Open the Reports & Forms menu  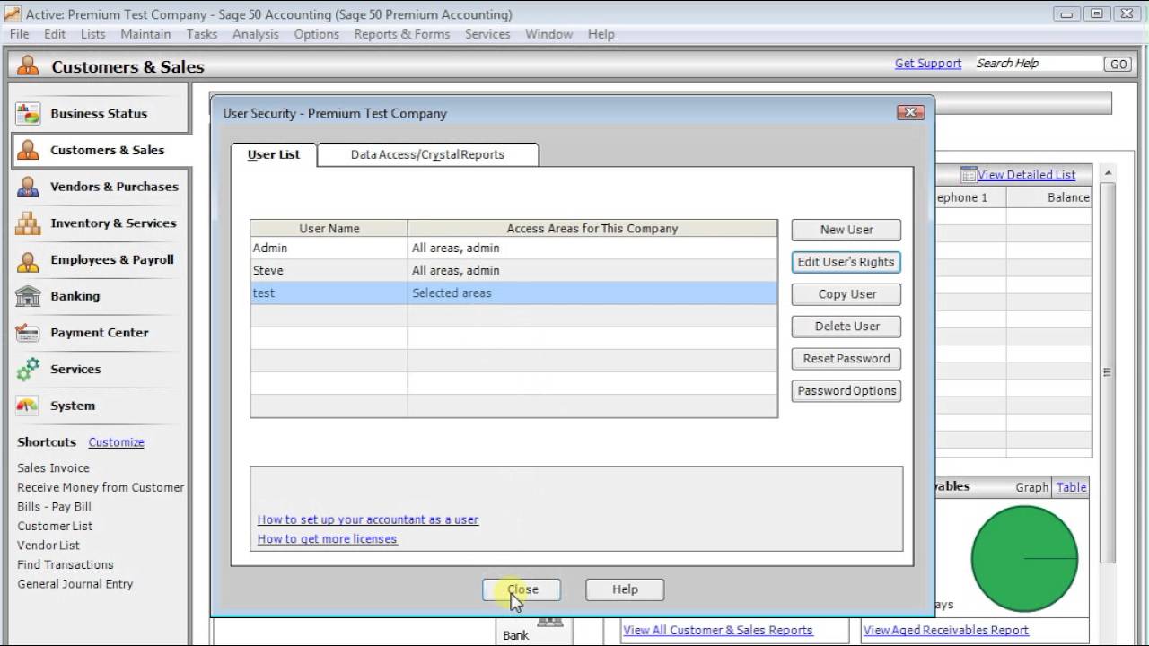click(x=402, y=34)
